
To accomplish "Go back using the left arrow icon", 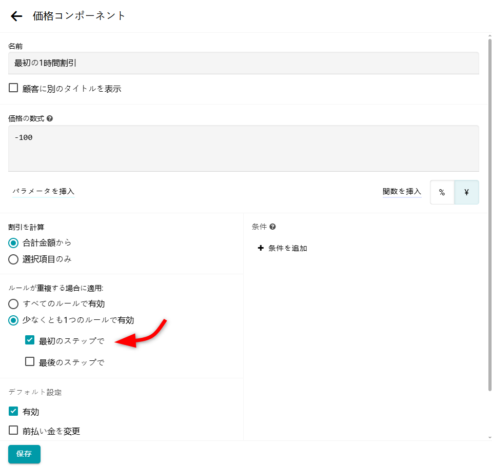I will [16, 16].
